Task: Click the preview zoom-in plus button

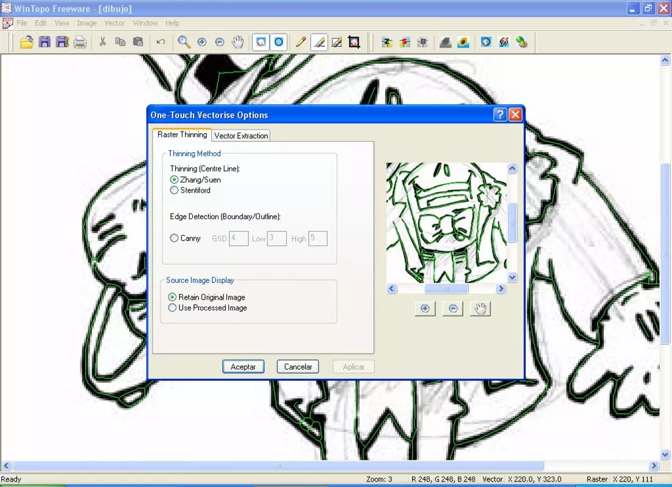Action: (425, 308)
